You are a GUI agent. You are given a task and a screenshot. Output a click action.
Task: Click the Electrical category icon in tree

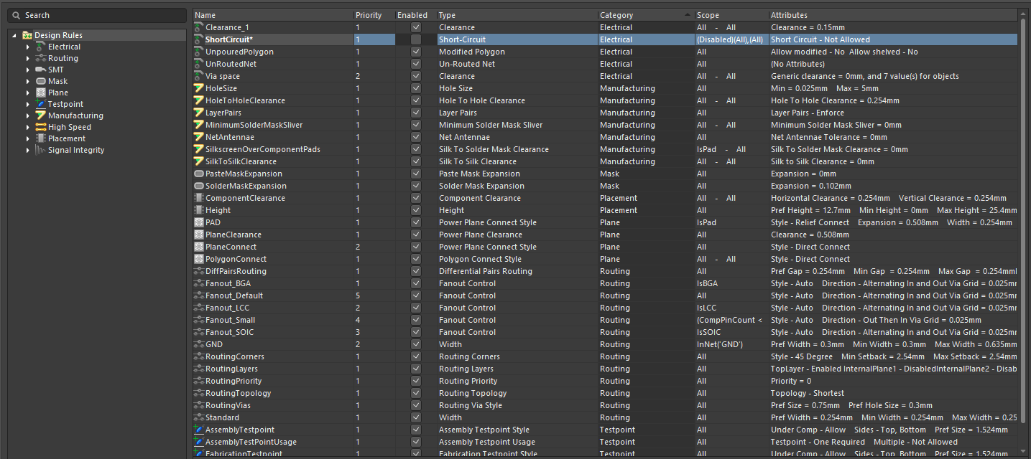coord(41,47)
